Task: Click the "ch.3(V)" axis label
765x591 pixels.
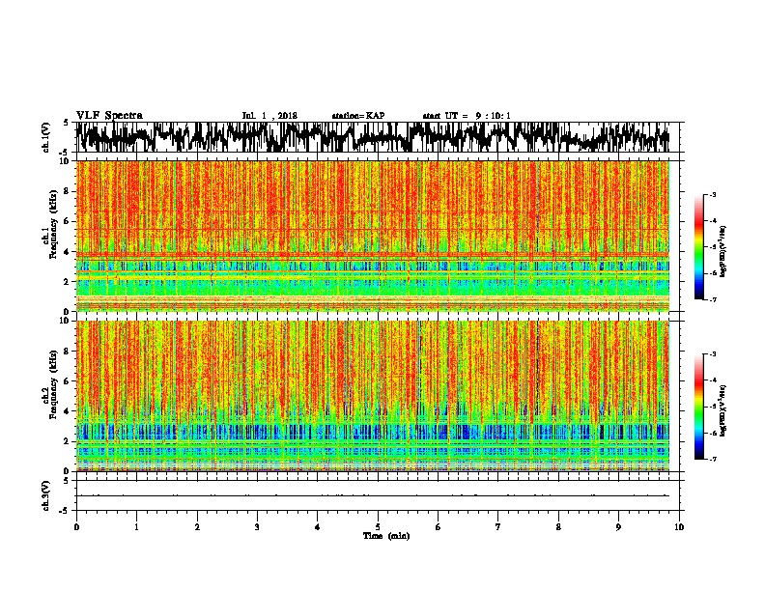Action: [46, 495]
